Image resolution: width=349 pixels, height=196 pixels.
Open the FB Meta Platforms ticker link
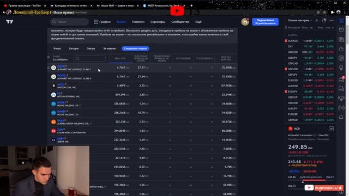(x=59, y=94)
